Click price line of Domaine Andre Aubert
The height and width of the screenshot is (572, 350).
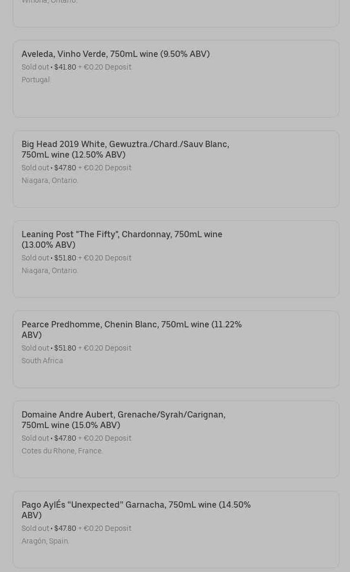tap(76, 438)
